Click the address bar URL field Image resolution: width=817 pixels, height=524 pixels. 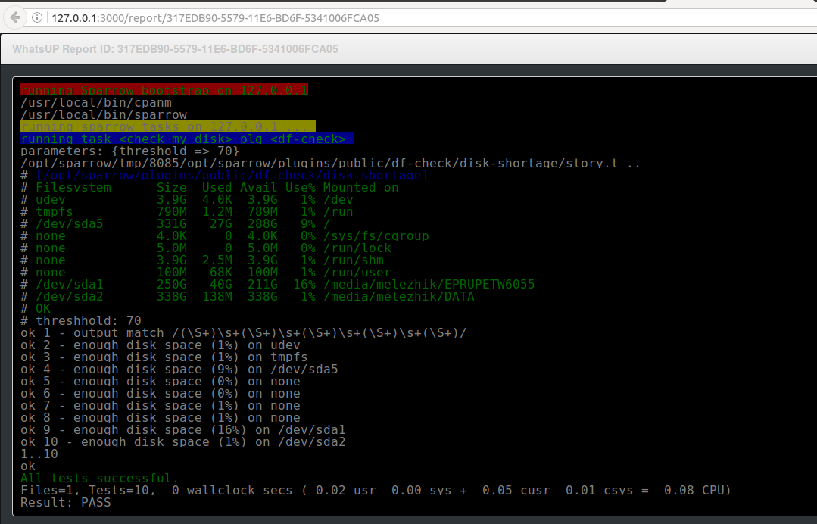pos(432,17)
